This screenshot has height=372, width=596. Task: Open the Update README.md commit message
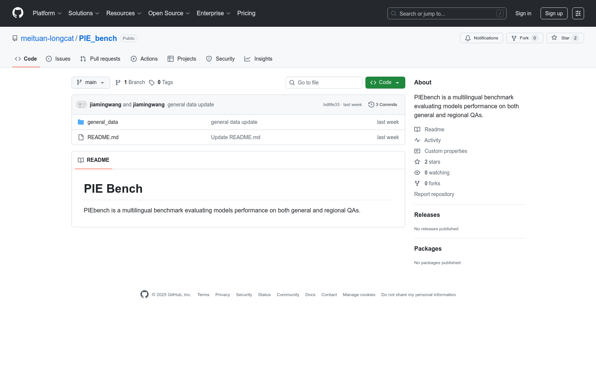coord(235,137)
